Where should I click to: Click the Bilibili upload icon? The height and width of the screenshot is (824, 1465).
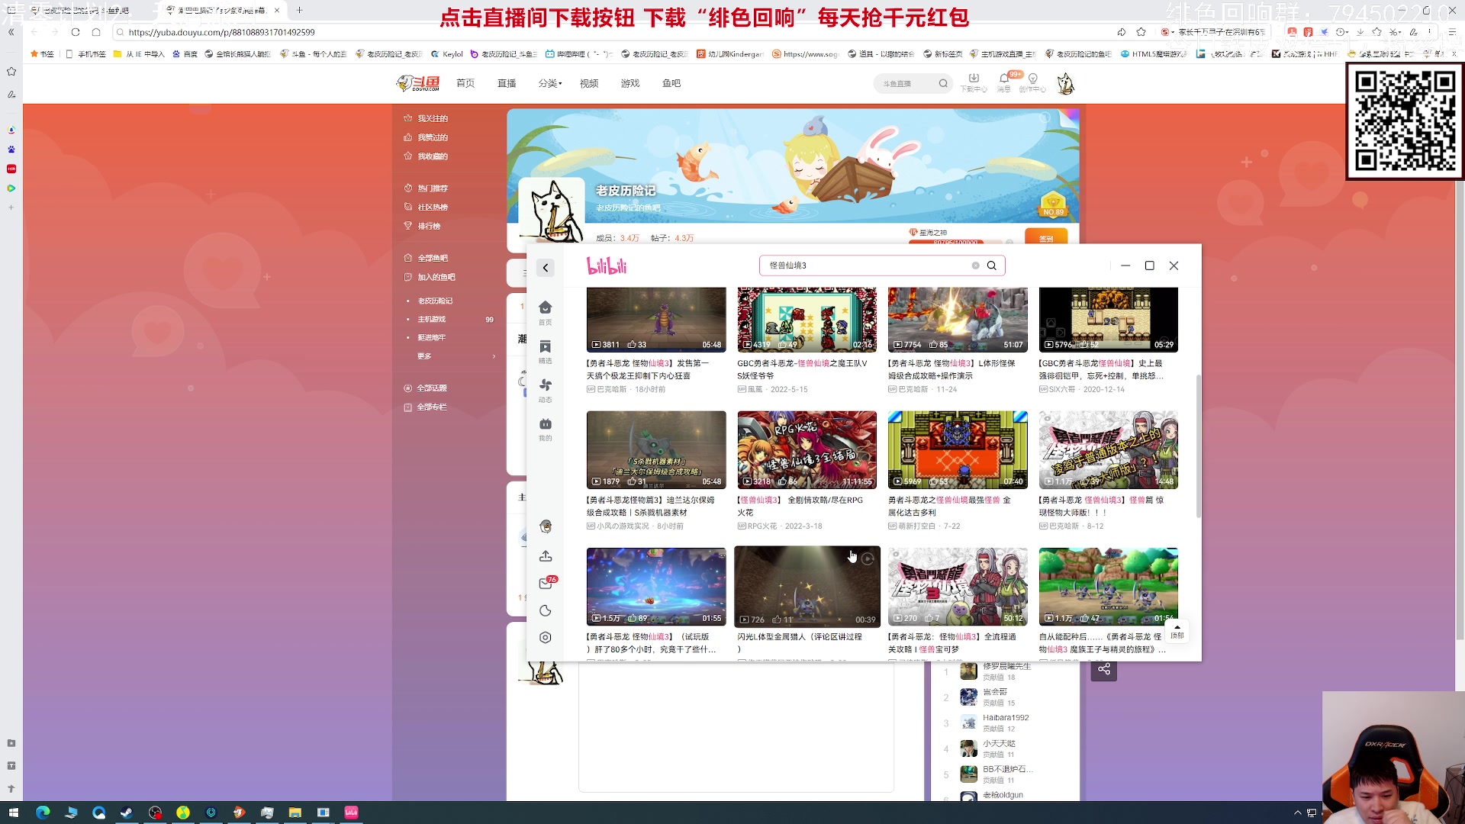[x=545, y=555]
